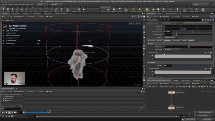Screen dimensions: 215x121
Task: Adjust the Global Strength slider
Action: (192, 35)
